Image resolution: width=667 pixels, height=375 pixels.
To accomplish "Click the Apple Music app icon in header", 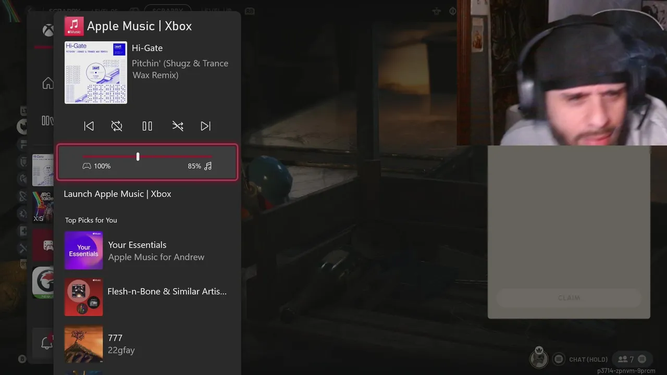I will click(74, 26).
